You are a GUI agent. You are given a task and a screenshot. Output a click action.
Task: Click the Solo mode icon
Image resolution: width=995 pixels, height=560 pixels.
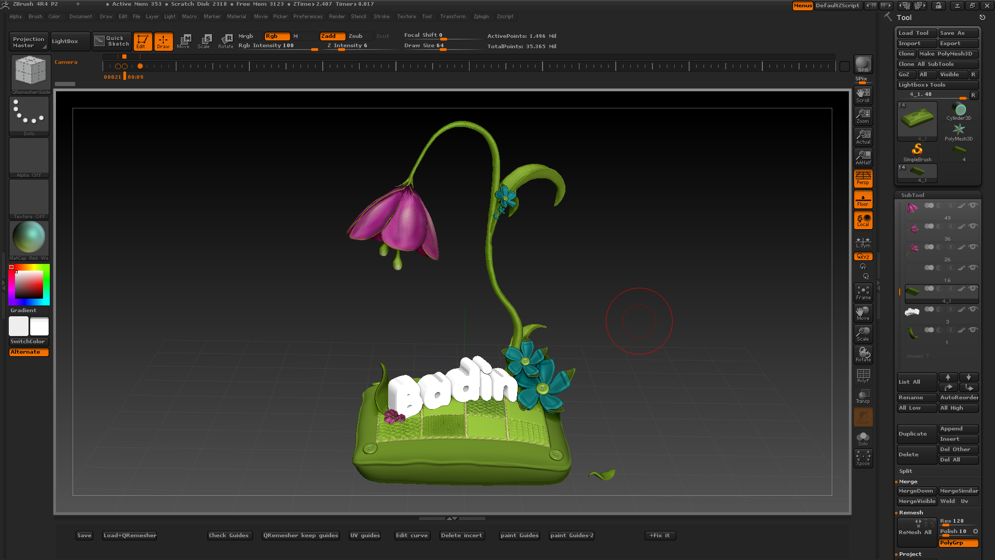[x=863, y=438]
